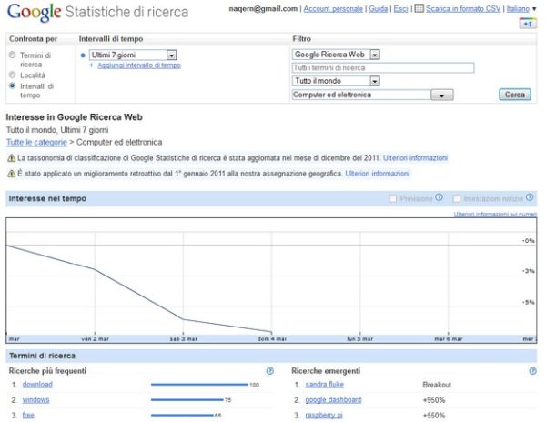Click warning icon beside tassonomia notice
Viewport: 546px width, 422px height.
point(11,158)
